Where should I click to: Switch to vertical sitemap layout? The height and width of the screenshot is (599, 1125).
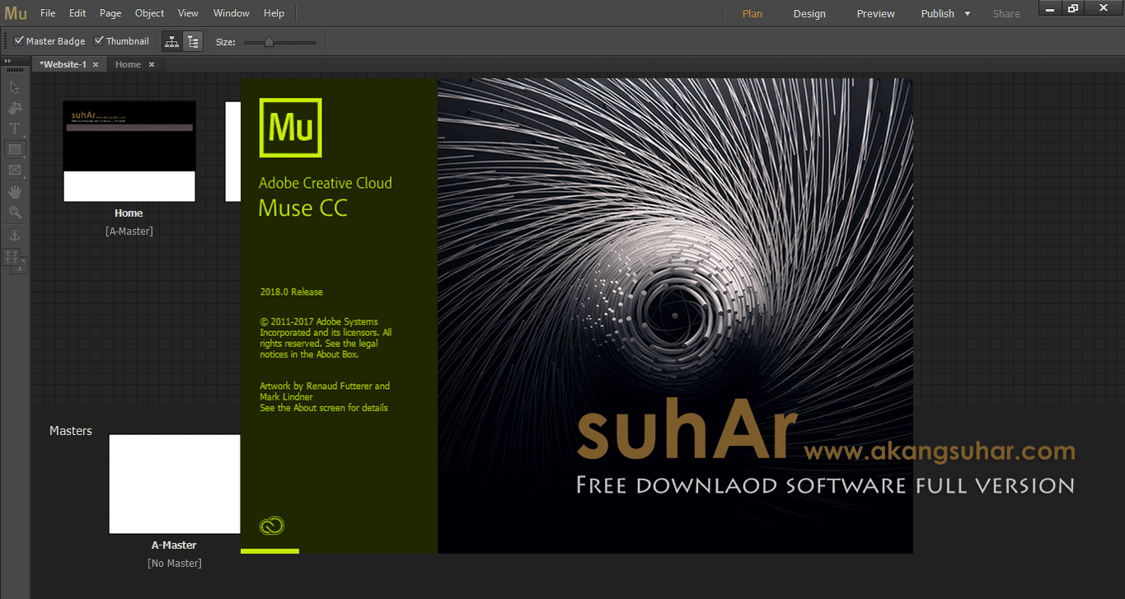(193, 41)
